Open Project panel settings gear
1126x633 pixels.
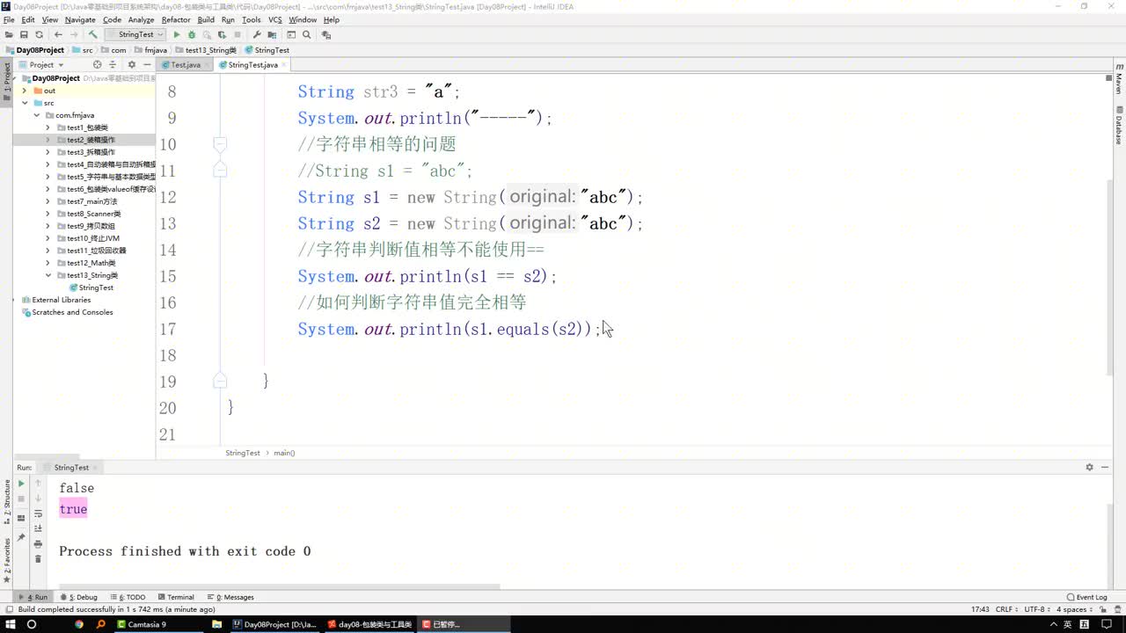(x=132, y=65)
